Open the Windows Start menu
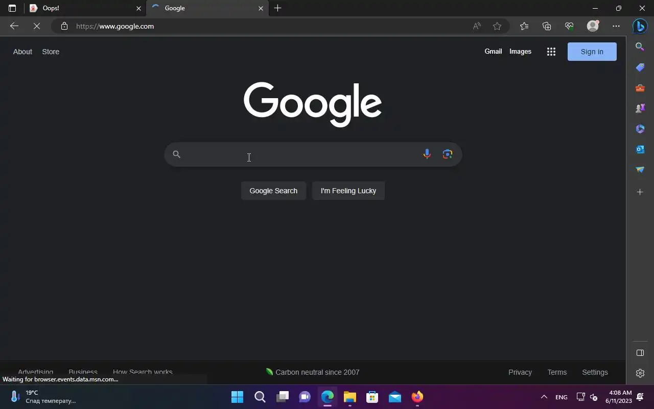Screen dimensions: 654x409 coord(238,397)
